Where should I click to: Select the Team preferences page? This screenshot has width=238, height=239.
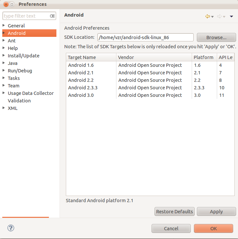pyautogui.click(x=14, y=86)
